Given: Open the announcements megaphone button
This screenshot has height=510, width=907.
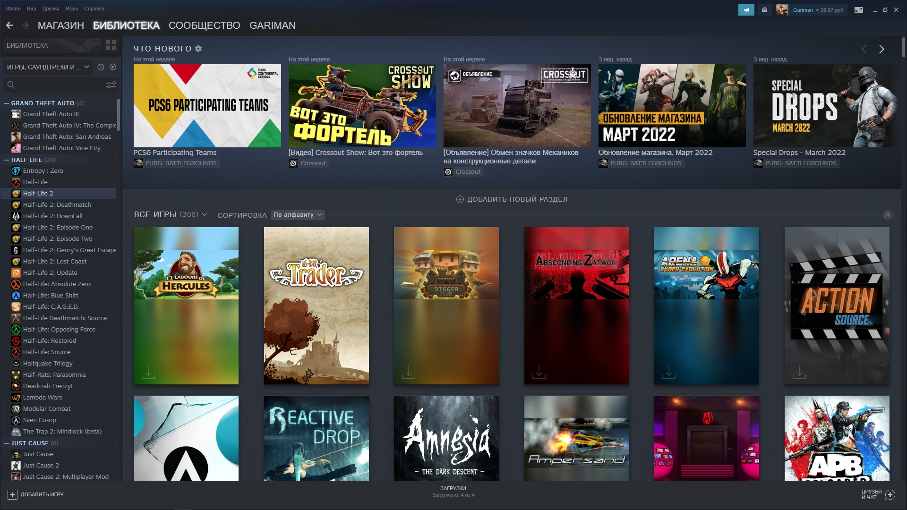Looking at the screenshot, I should [x=746, y=10].
